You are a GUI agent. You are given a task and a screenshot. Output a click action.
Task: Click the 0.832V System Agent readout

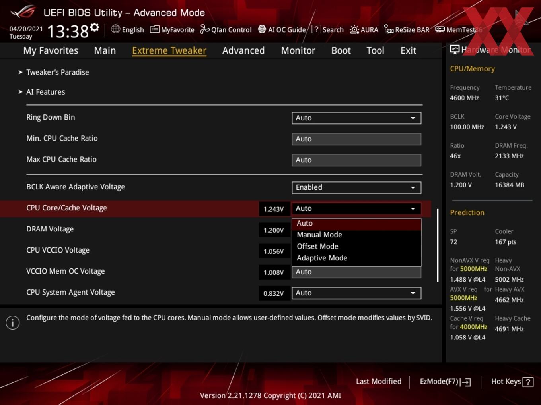[x=274, y=293]
